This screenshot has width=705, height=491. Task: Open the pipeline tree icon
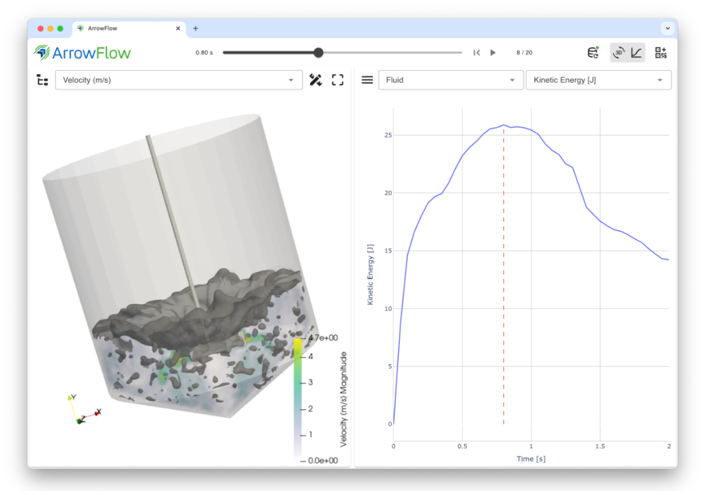[x=42, y=80]
